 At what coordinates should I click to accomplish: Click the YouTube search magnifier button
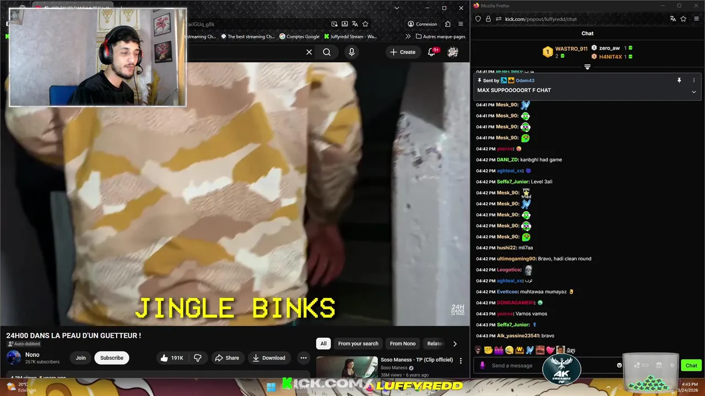click(327, 52)
